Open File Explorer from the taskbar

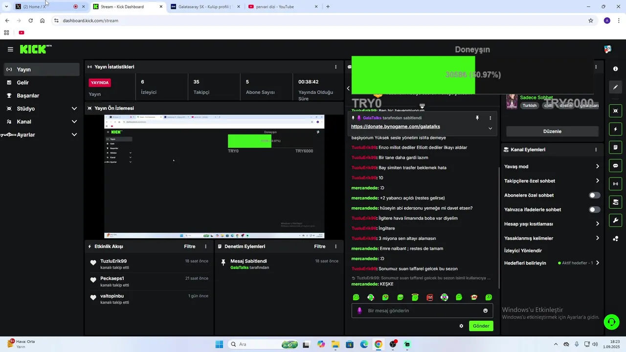(x=335, y=345)
